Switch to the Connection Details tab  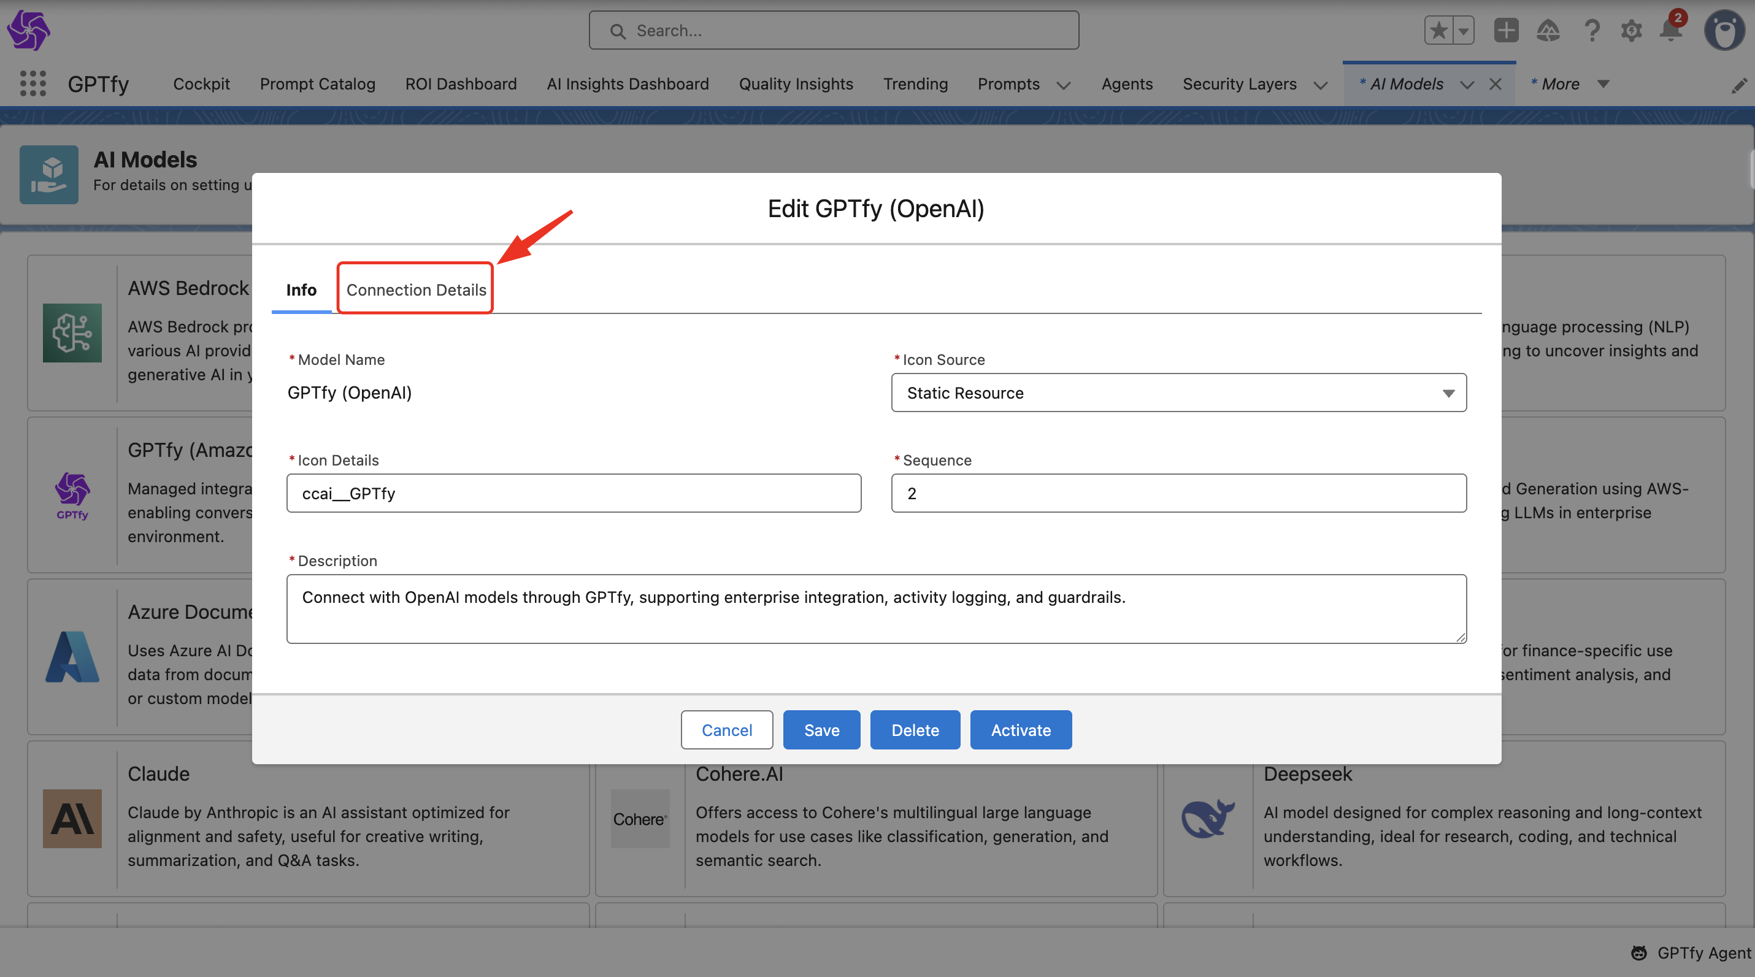click(415, 289)
